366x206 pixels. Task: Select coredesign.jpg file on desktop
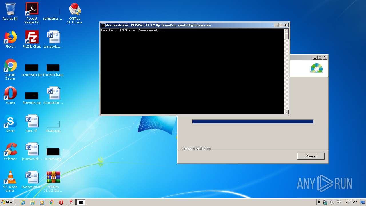[32, 70]
